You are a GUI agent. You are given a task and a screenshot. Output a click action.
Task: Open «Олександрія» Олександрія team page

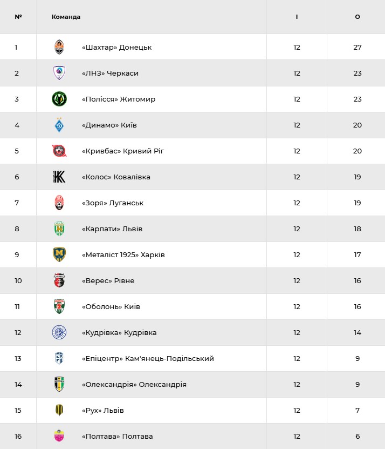(134, 384)
